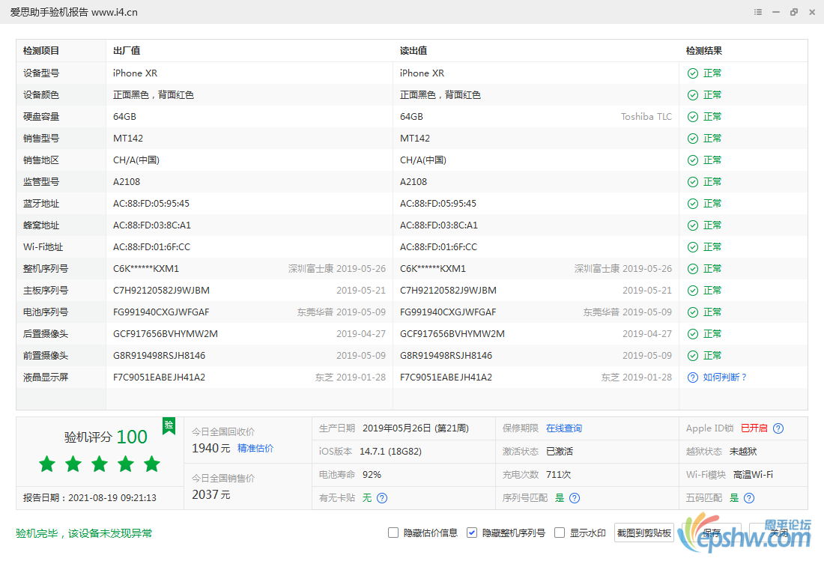Click Toshiba TLC storage label
The width and height of the screenshot is (824, 561).
click(646, 117)
